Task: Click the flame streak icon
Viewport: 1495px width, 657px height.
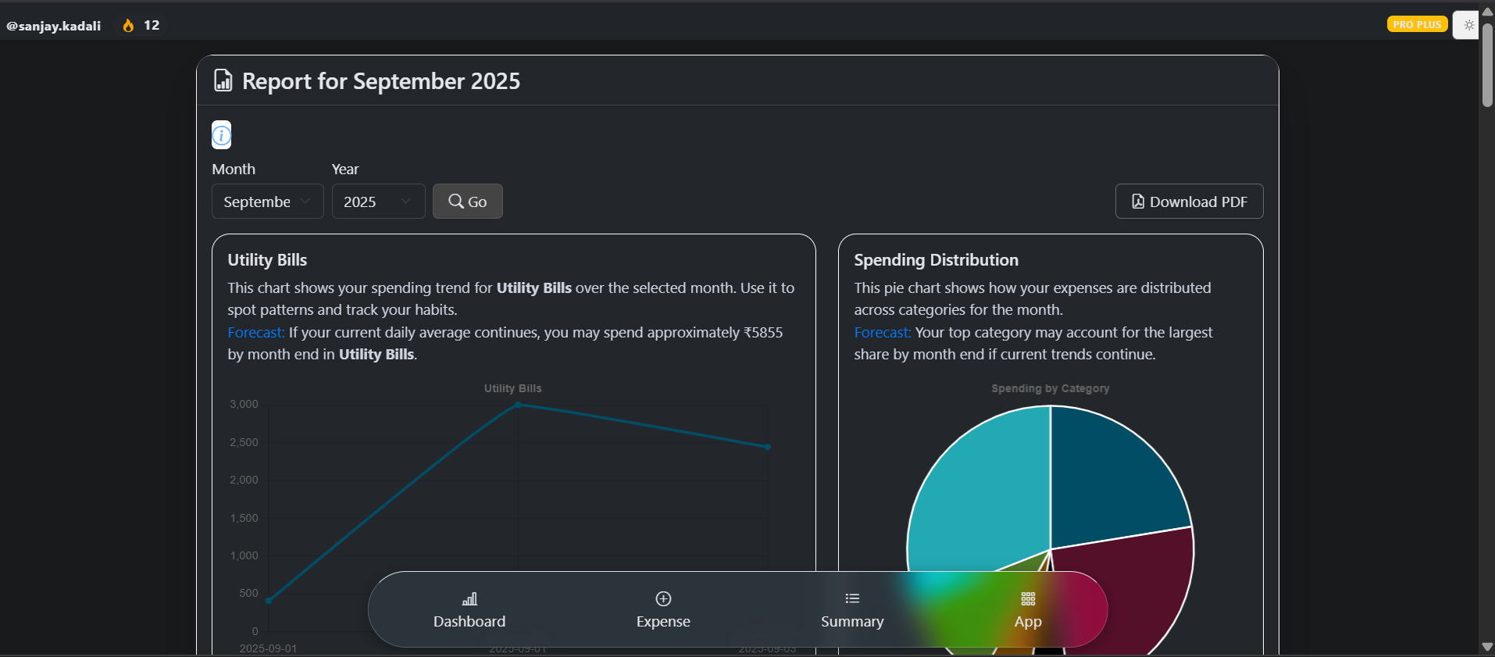Action: pos(128,26)
